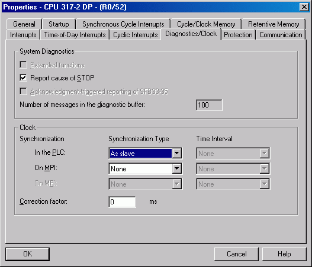Click the 'In the PLC:' label

tap(50, 152)
